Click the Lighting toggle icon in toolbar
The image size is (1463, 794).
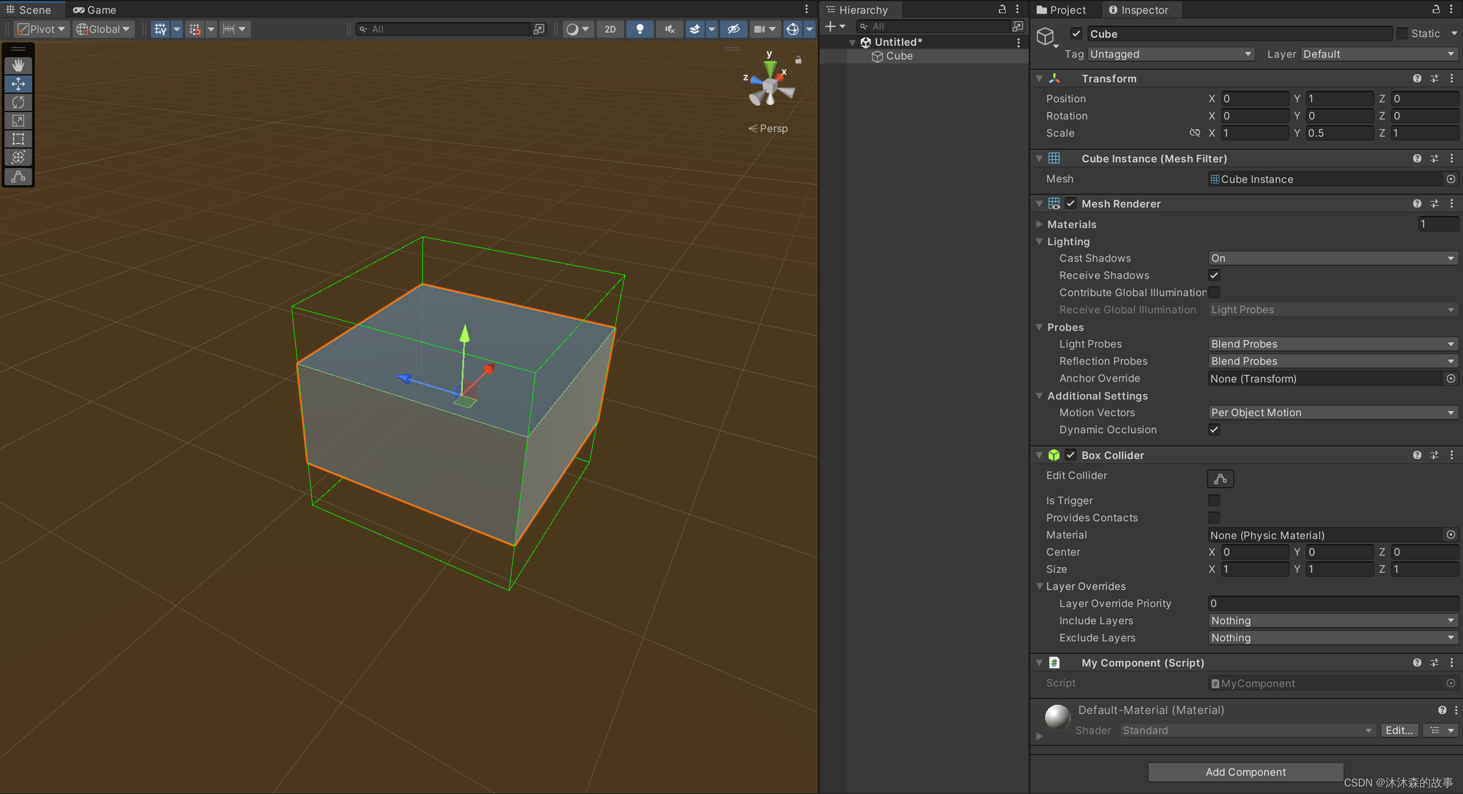640,29
